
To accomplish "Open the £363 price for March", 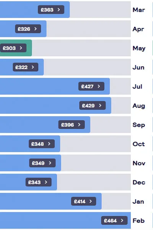I will tap(51, 10).
